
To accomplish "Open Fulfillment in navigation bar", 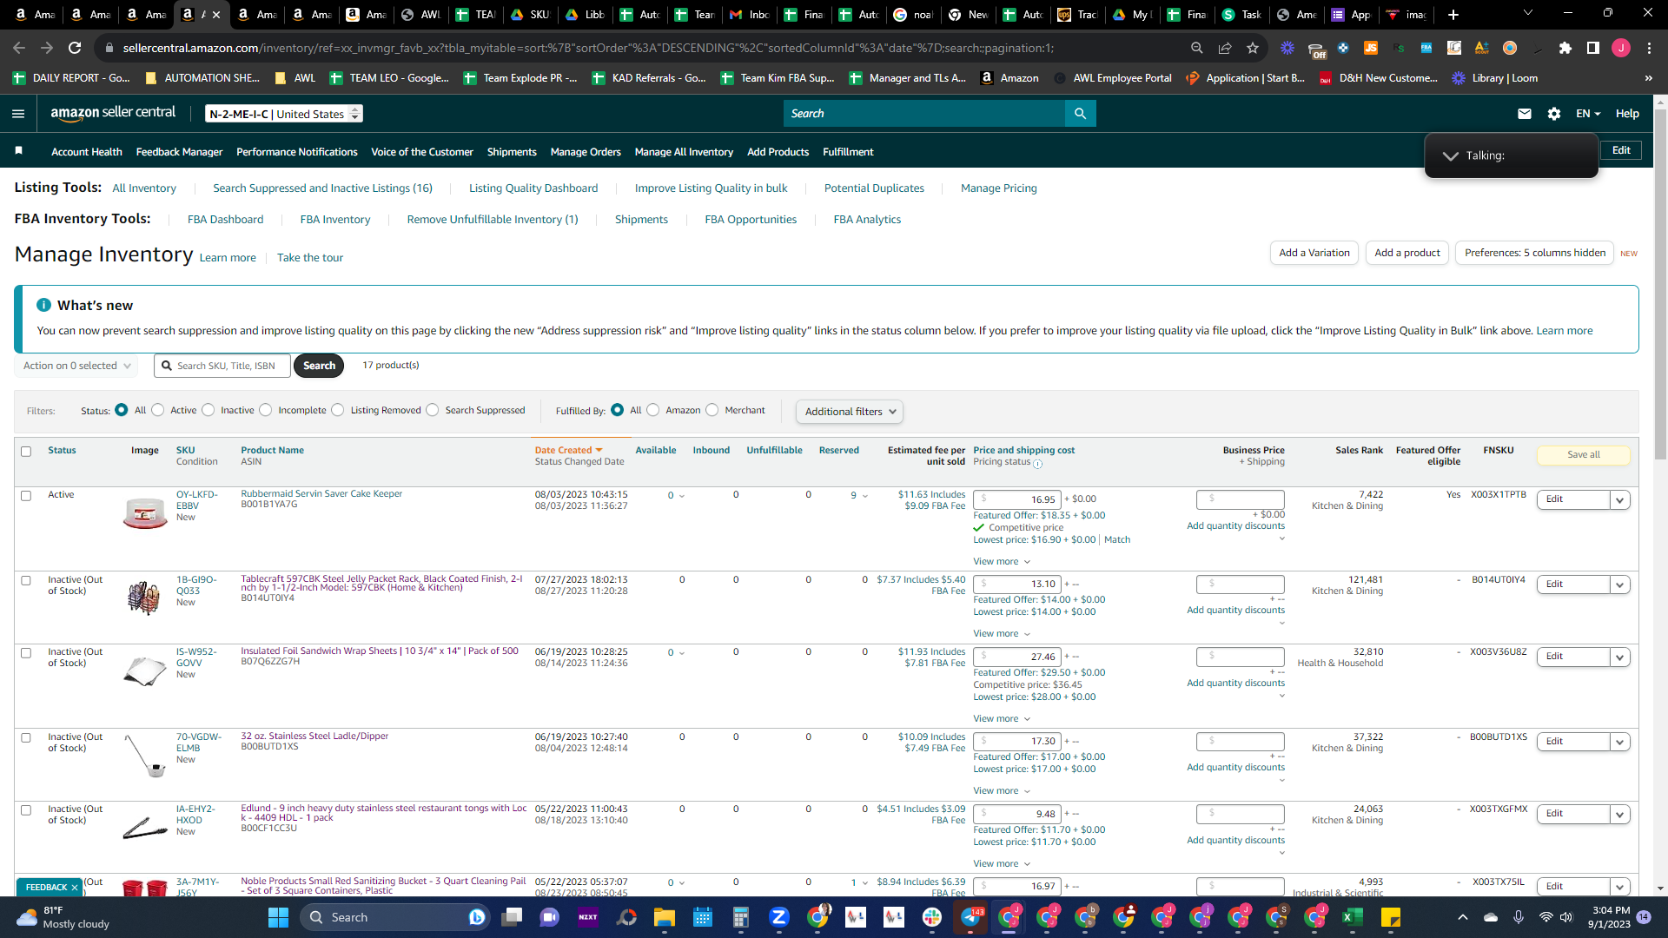I will click(848, 152).
